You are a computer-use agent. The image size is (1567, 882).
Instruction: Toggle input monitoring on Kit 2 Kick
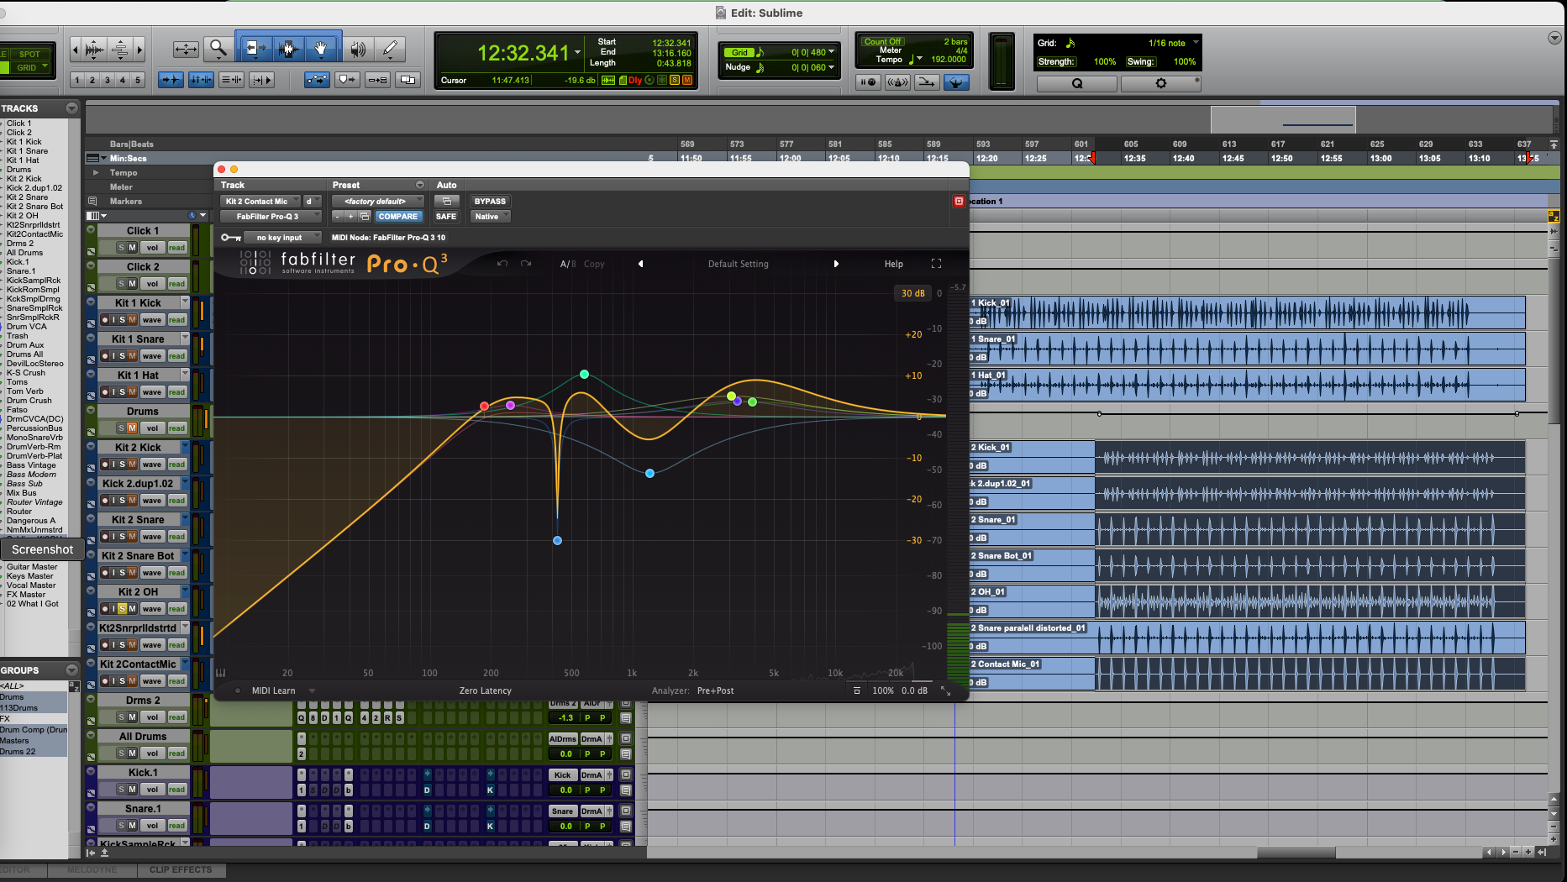[113, 465]
